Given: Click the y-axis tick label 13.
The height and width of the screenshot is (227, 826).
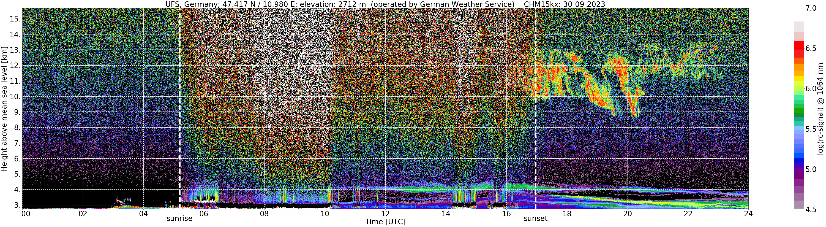Looking at the screenshot, I should tap(15, 50).
